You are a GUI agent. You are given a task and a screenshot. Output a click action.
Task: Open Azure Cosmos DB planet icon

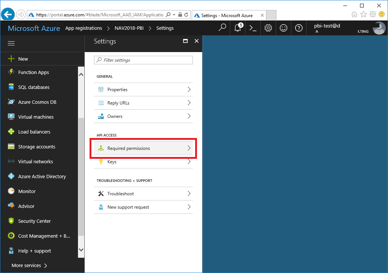pos(11,102)
